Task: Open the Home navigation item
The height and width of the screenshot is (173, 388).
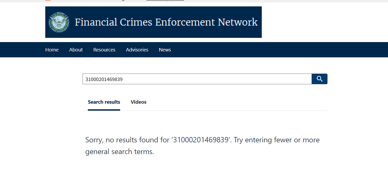Action: point(52,50)
